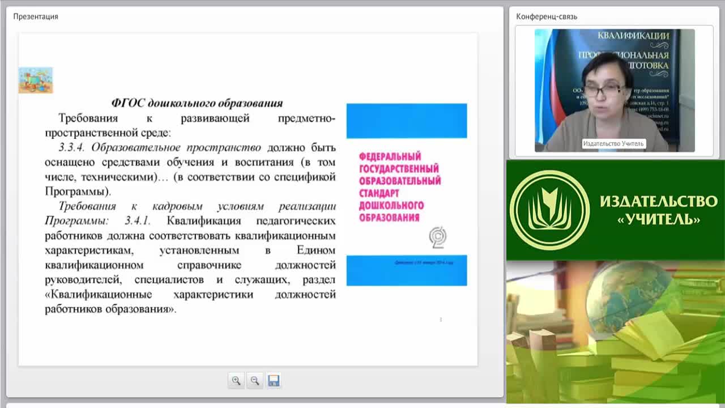Click the text 3.3.4. Образовательное пространство

tap(160, 147)
